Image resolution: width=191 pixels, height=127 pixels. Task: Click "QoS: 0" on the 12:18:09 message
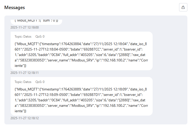pos(40,82)
